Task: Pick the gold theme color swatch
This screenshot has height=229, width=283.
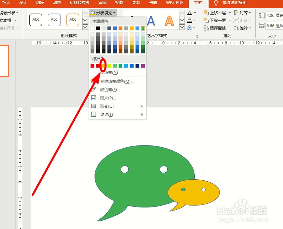Action: point(132,28)
